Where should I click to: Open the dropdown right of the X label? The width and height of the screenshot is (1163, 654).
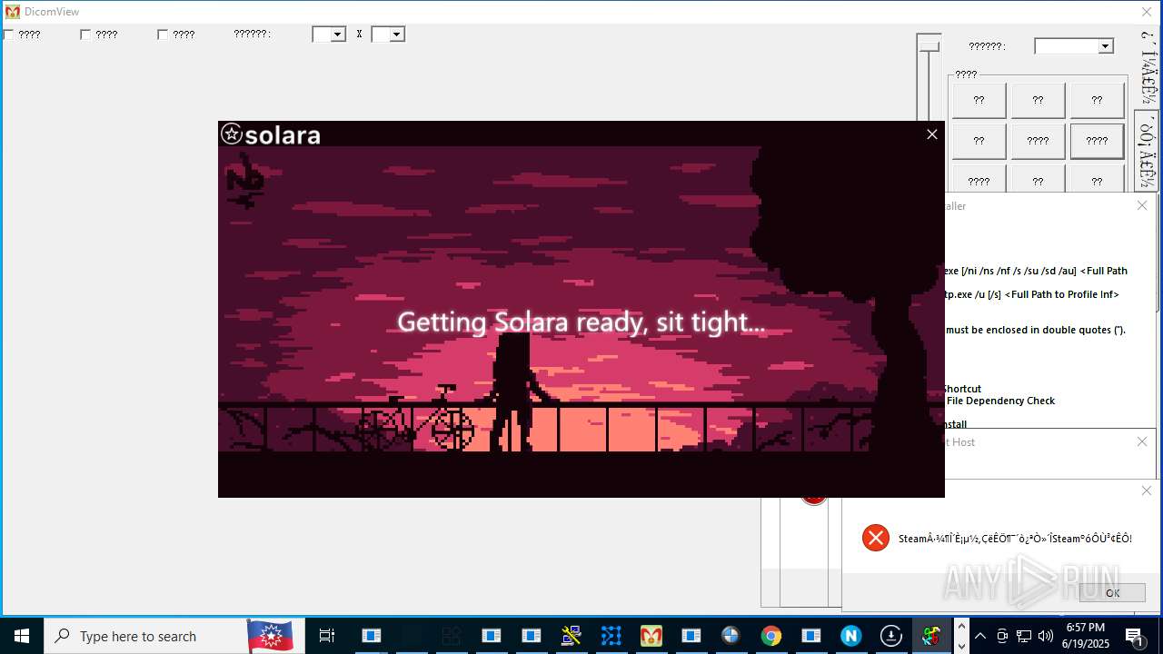point(397,35)
